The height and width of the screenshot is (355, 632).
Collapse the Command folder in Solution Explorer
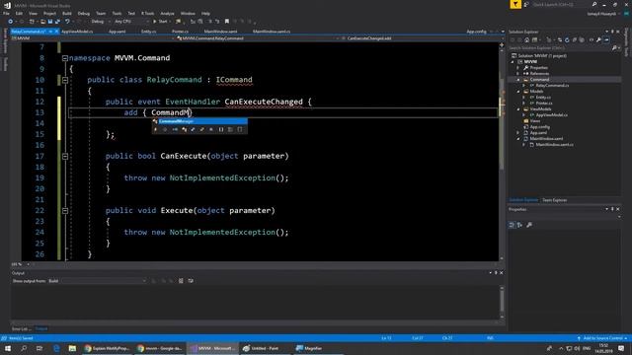click(x=518, y=80)
